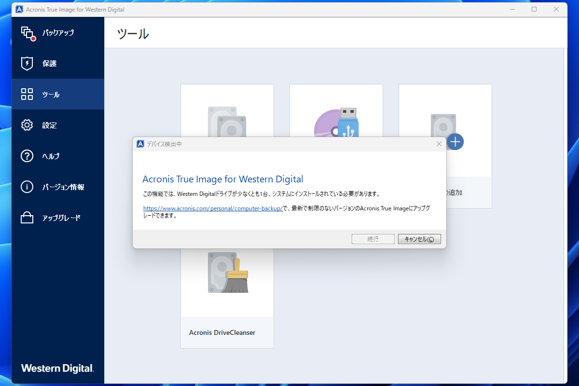579x386 pixels.
Task: Select the 保護 shield icon in the sidebar
Action: pyautogui.click(x=28, y=63)
